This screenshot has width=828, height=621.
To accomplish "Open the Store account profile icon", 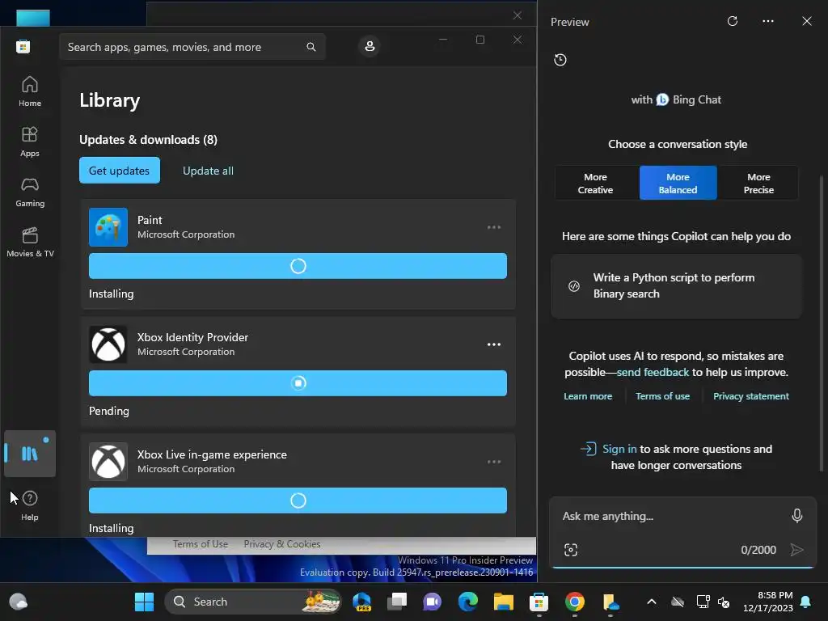I will point(370,46).
